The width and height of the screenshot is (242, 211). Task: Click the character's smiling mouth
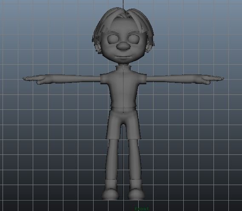pos(123,57)
